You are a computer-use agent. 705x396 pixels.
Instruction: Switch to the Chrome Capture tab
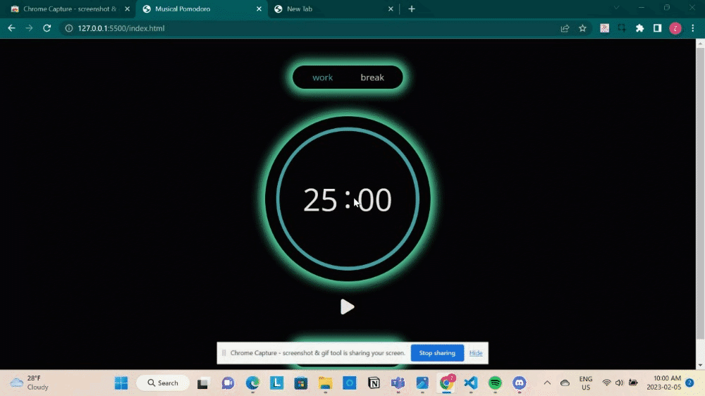pyautogui.click(x=68, y=9)
